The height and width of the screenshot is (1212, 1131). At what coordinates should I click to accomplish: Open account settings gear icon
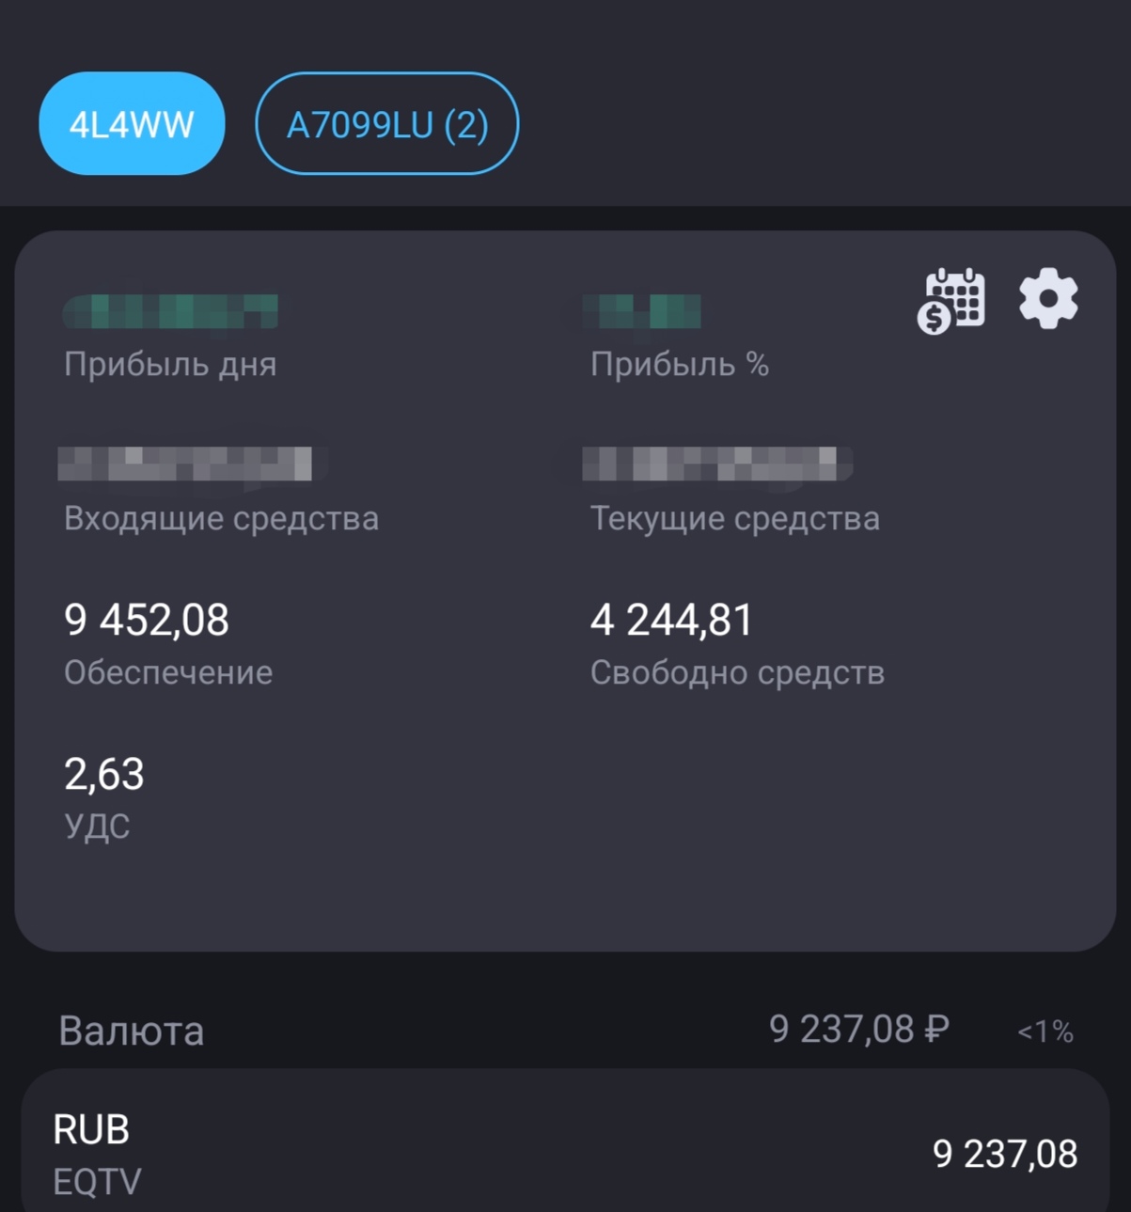(1048, 299)
